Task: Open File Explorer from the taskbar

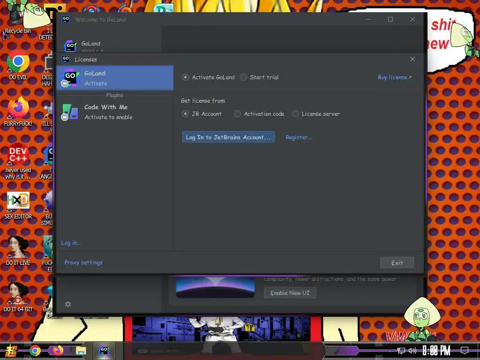Action: [81, 351]
